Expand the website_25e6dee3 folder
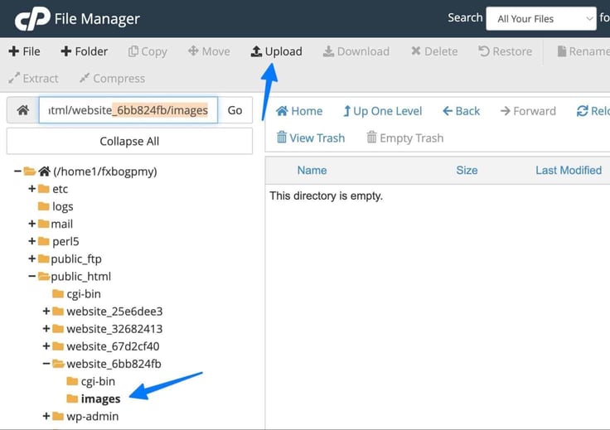Image resolution: width=610 pixels, height=430 pixels. click(46, 312)
